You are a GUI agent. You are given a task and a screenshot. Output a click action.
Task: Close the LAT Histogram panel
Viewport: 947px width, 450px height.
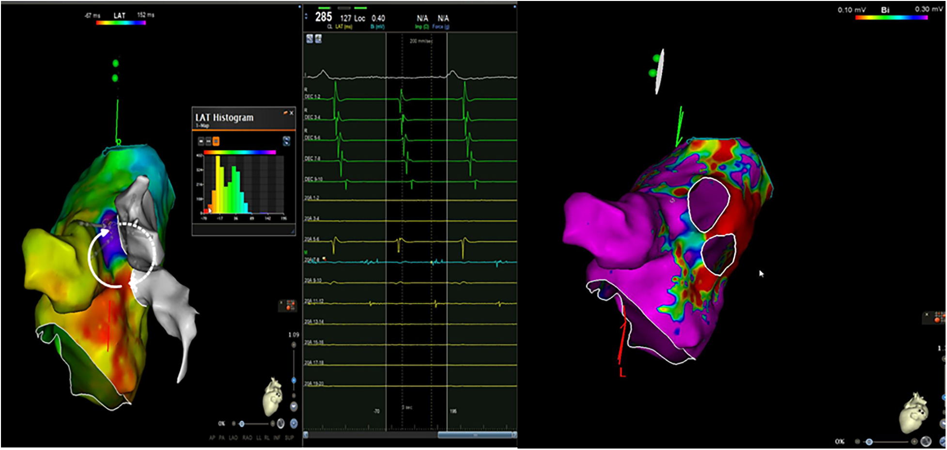(292, 113)
